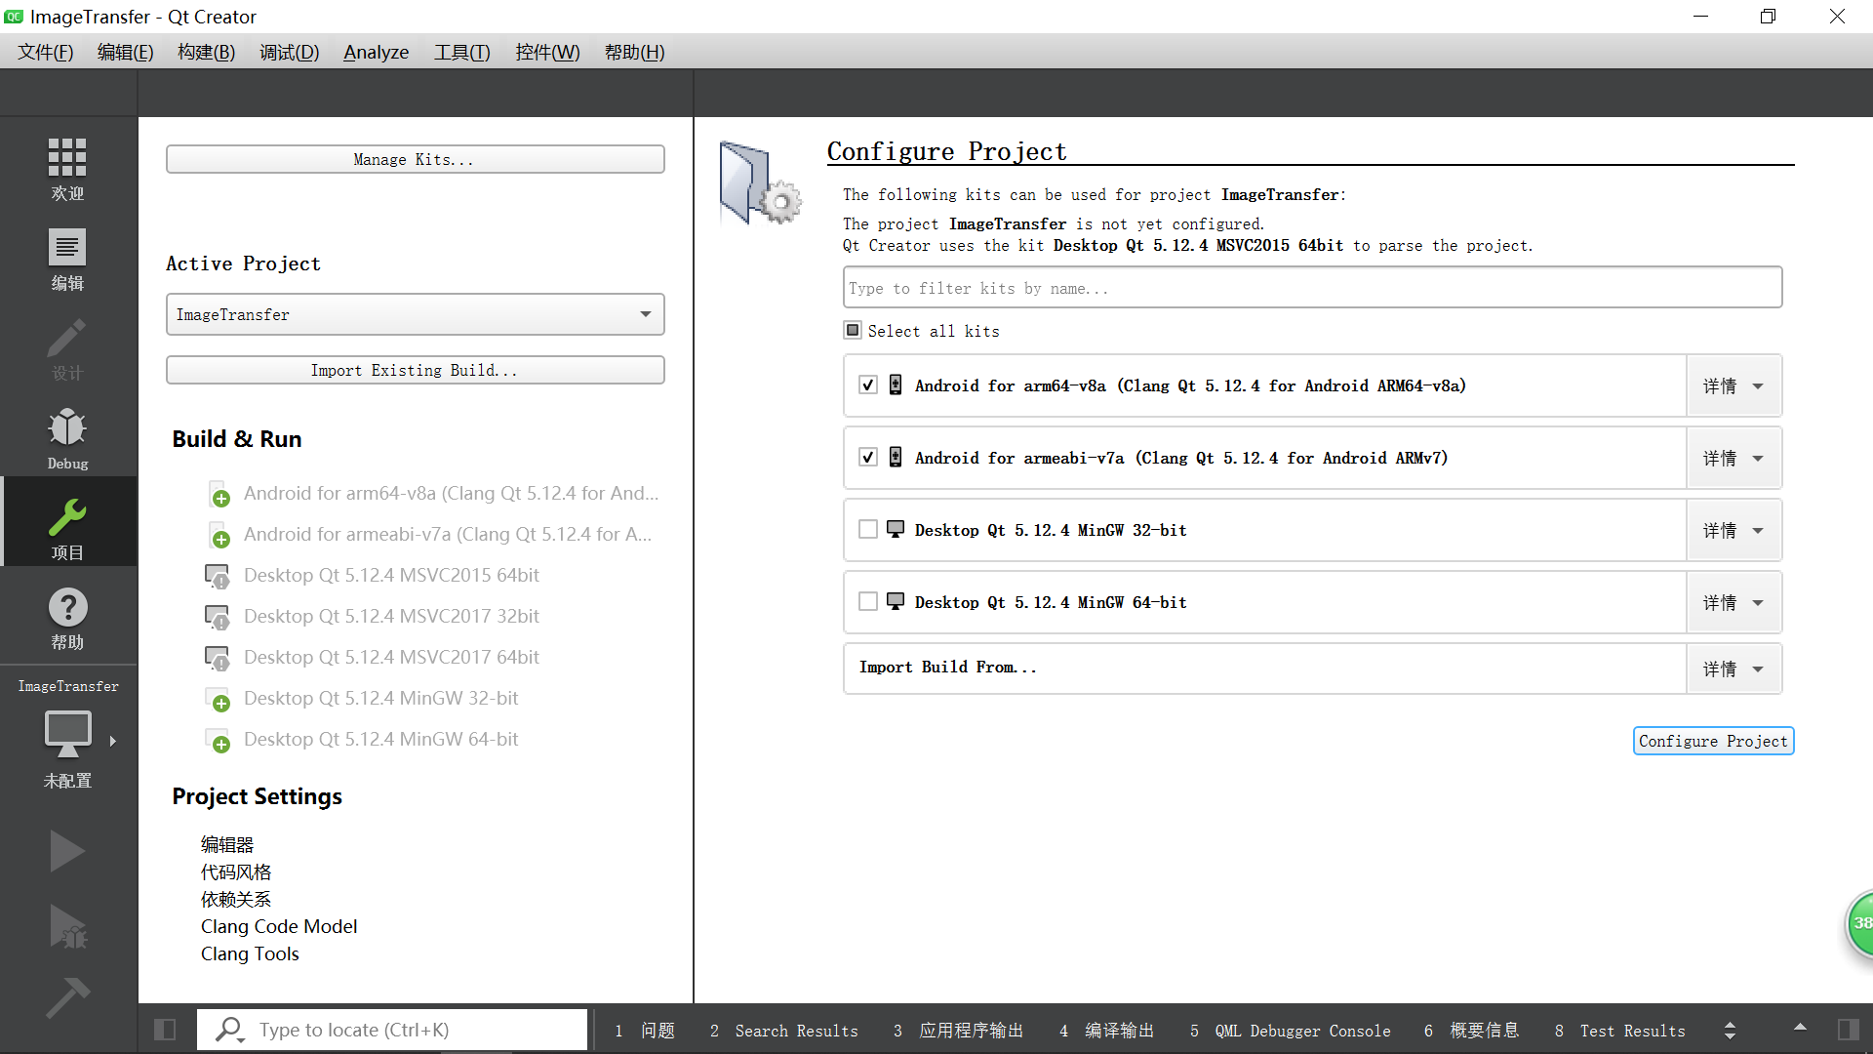
Task: Open the Clang Code Model settings
Action: tap(279, 926)
